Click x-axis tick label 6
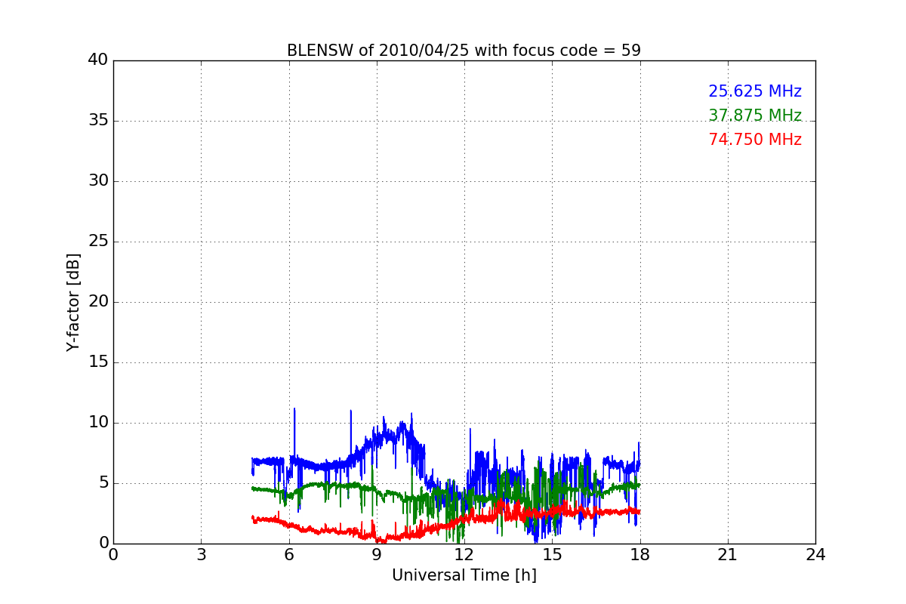Image resolution: width=906 pixels, height=604 pixels. tap(289, 555)
